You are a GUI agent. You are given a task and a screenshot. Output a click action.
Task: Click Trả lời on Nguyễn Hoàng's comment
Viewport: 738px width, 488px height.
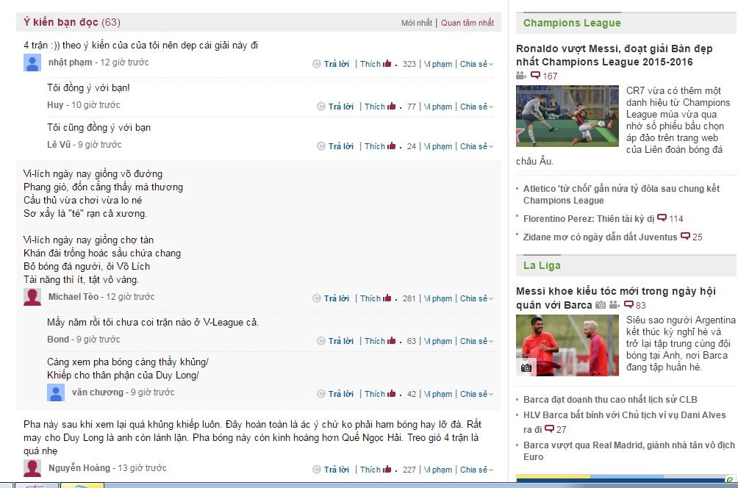coord(336,470)
